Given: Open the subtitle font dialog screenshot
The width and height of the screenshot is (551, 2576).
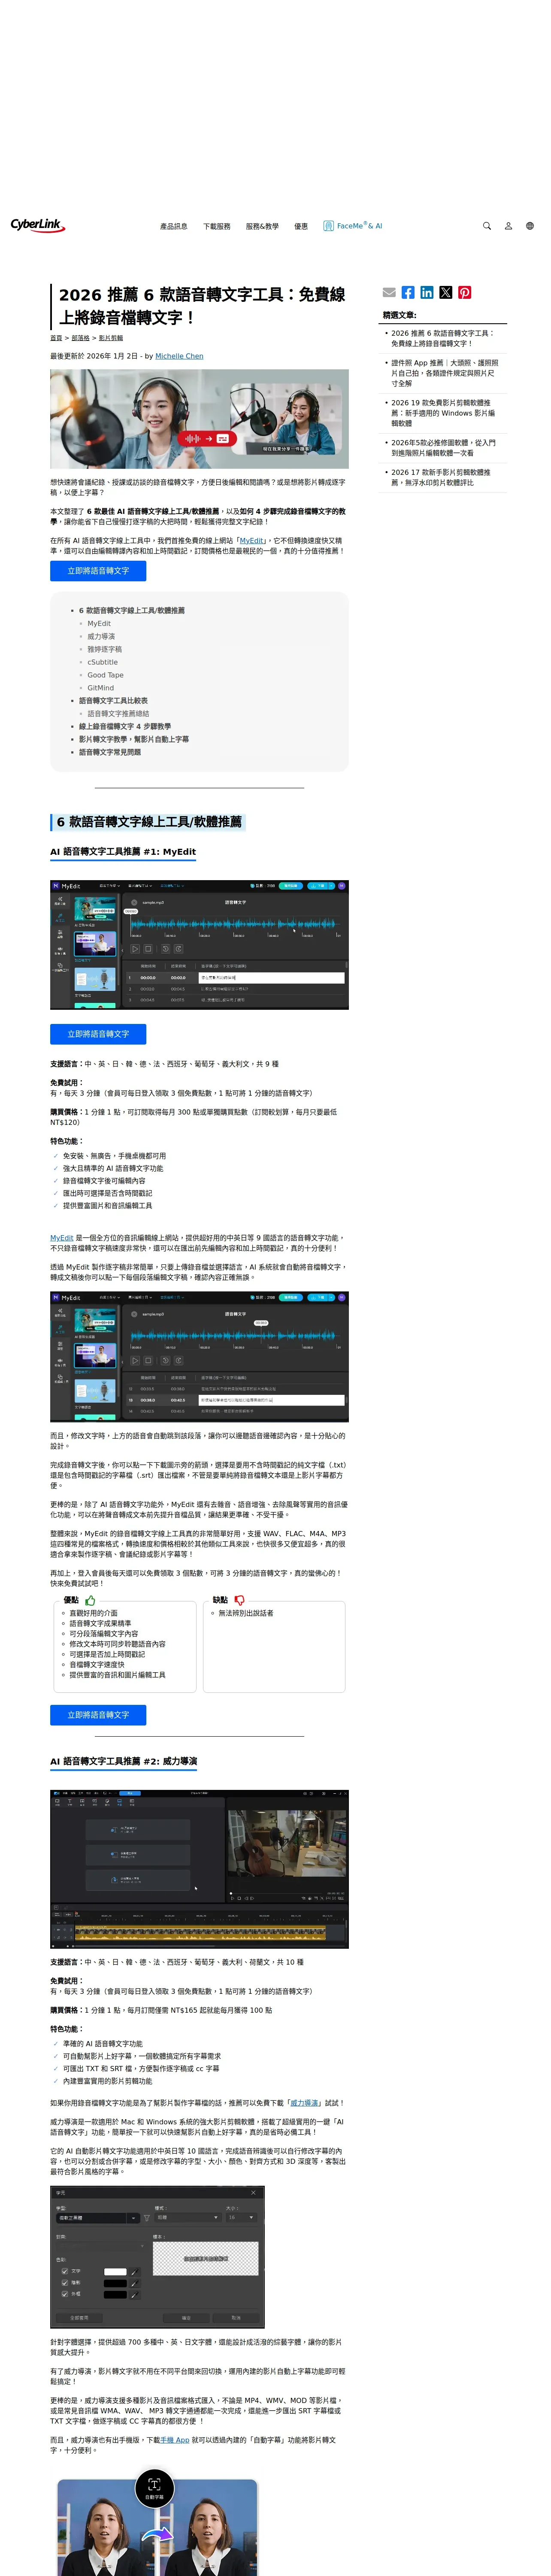Looking at the screenshot, I should pyautogui.click(x=157, y=2257).
